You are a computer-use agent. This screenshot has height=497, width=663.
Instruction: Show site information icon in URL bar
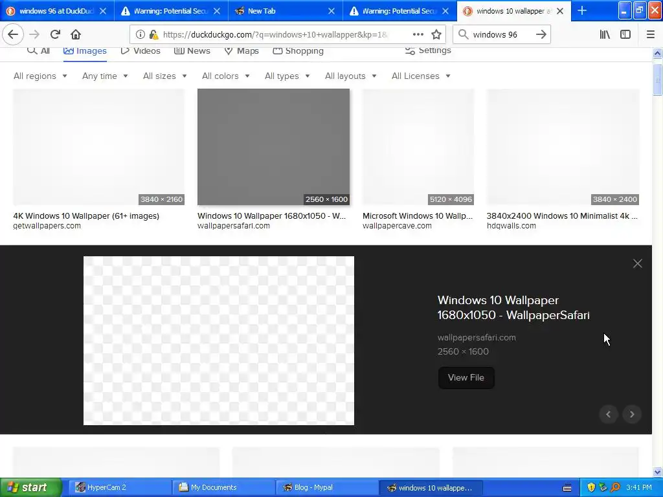pyautogui.click(x=140, y=35)
